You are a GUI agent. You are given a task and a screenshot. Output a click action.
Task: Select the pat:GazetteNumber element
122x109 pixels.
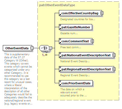76,27
